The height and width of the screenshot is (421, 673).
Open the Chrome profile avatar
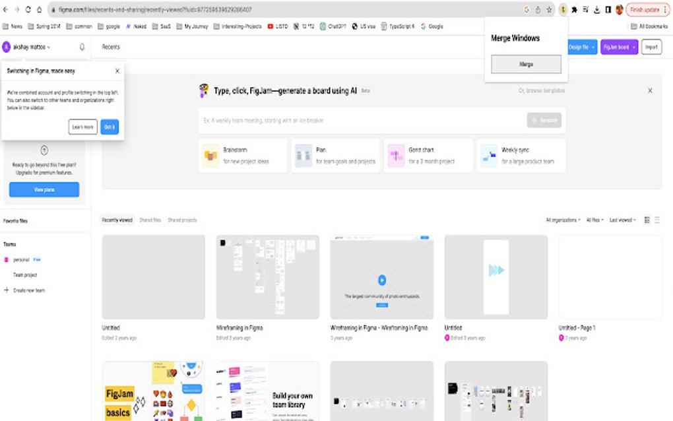tap(619, 9)
